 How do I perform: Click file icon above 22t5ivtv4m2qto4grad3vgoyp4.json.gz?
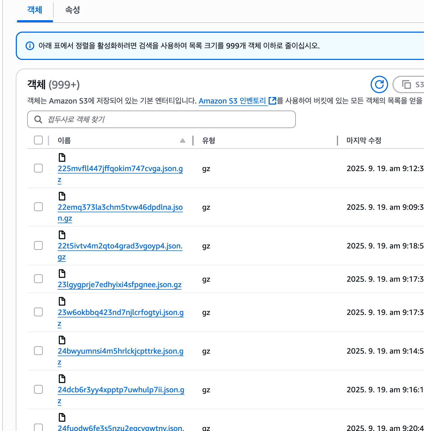point(62,235)
